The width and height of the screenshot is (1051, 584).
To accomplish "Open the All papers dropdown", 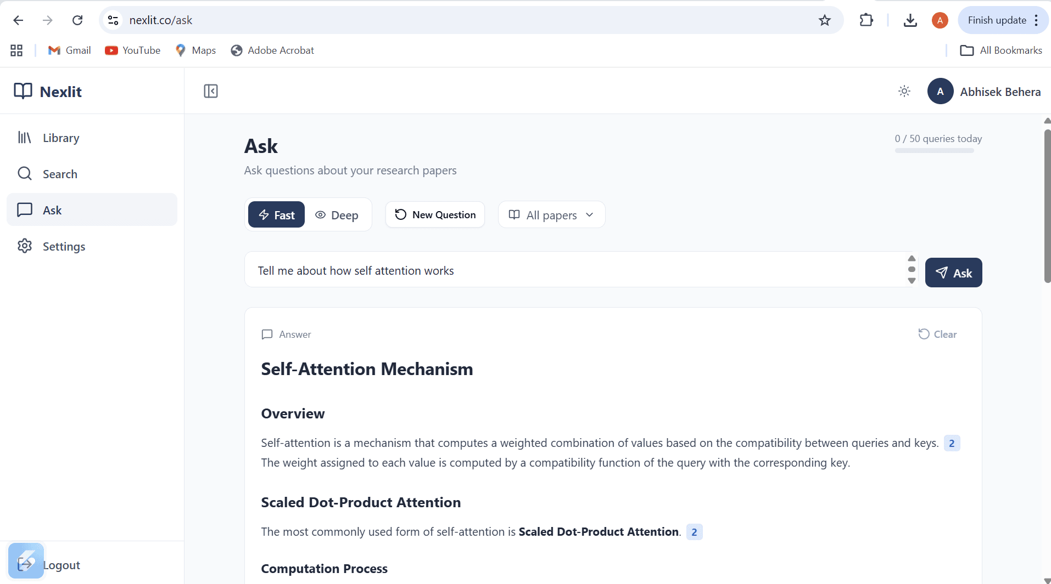I will (551, 214).
